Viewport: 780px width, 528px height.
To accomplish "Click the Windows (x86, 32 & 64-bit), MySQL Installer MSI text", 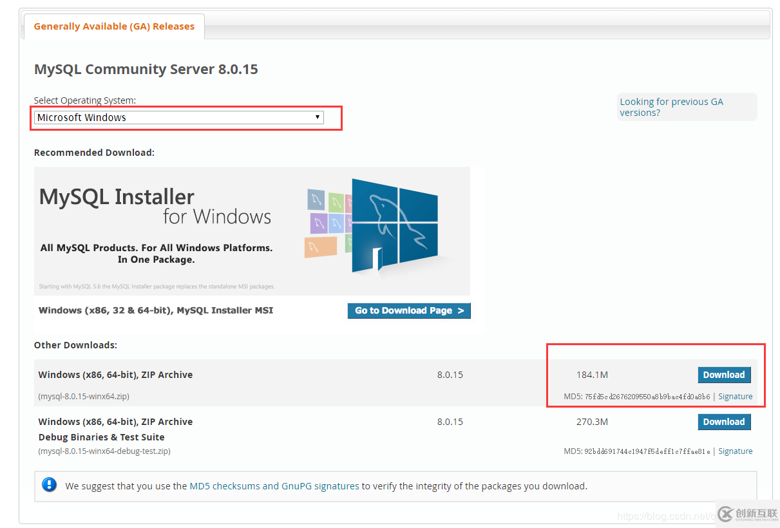I will 156,310.
